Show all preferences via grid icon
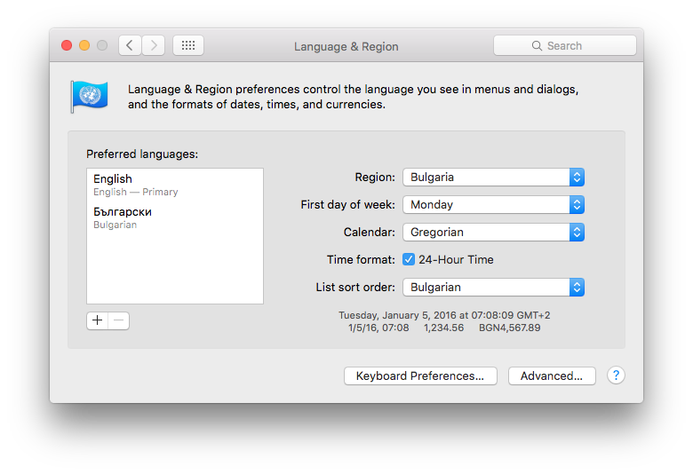Screen dimensions: 693x474 pos(188,45)
